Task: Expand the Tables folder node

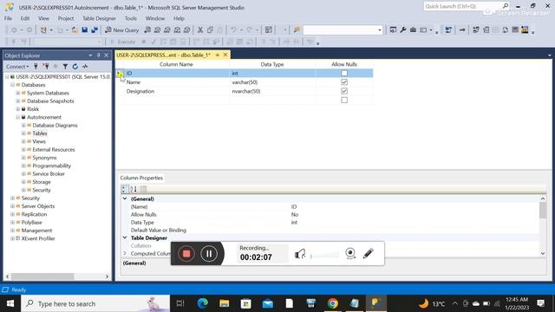Action: (23, 133)
